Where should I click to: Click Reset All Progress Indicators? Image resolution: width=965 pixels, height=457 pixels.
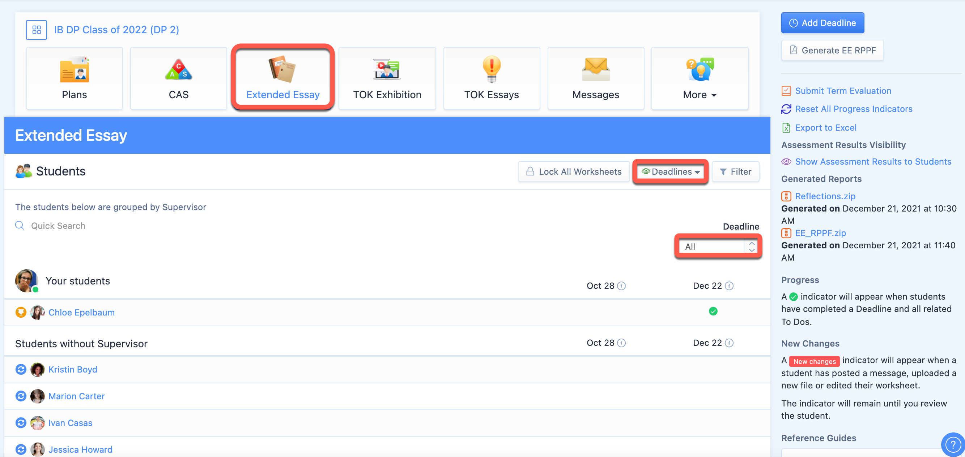(854, 109)
